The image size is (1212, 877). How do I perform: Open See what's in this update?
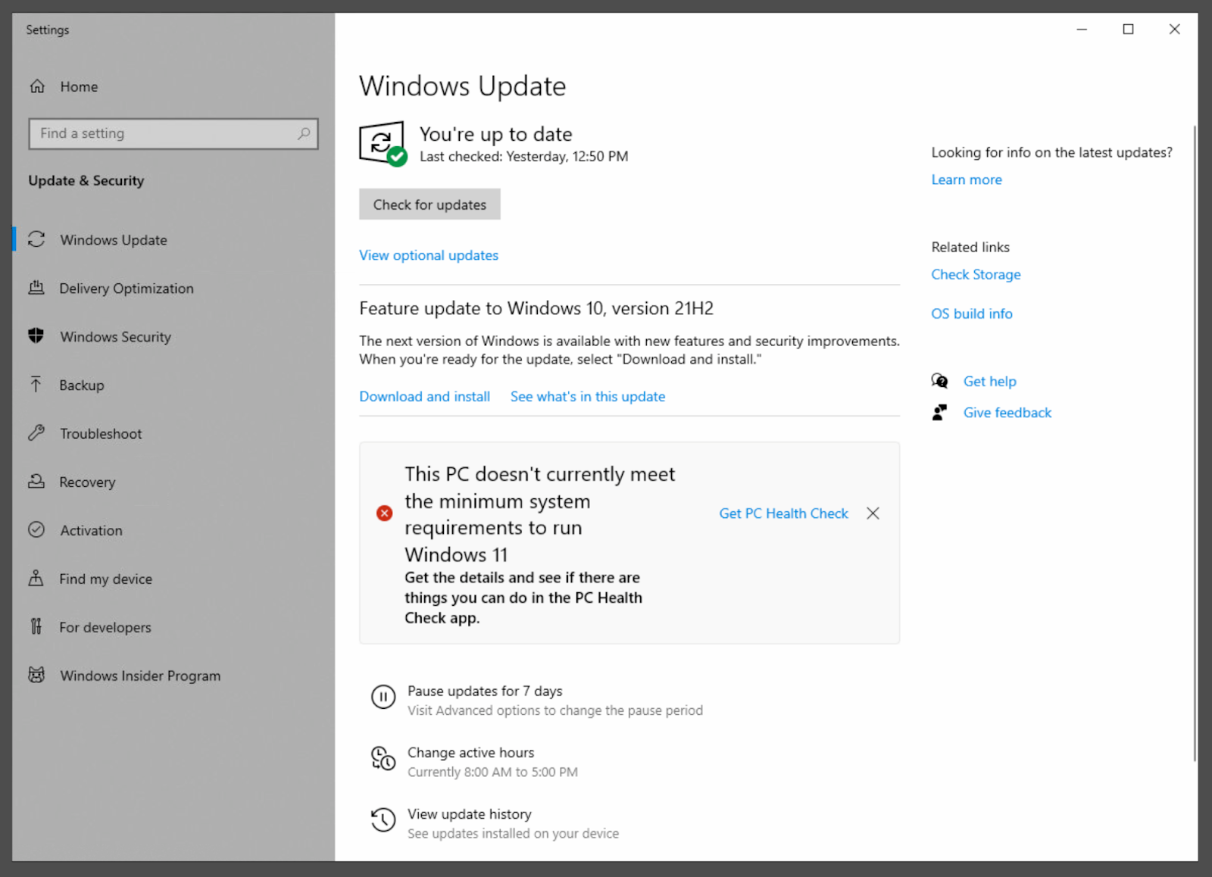588,396
